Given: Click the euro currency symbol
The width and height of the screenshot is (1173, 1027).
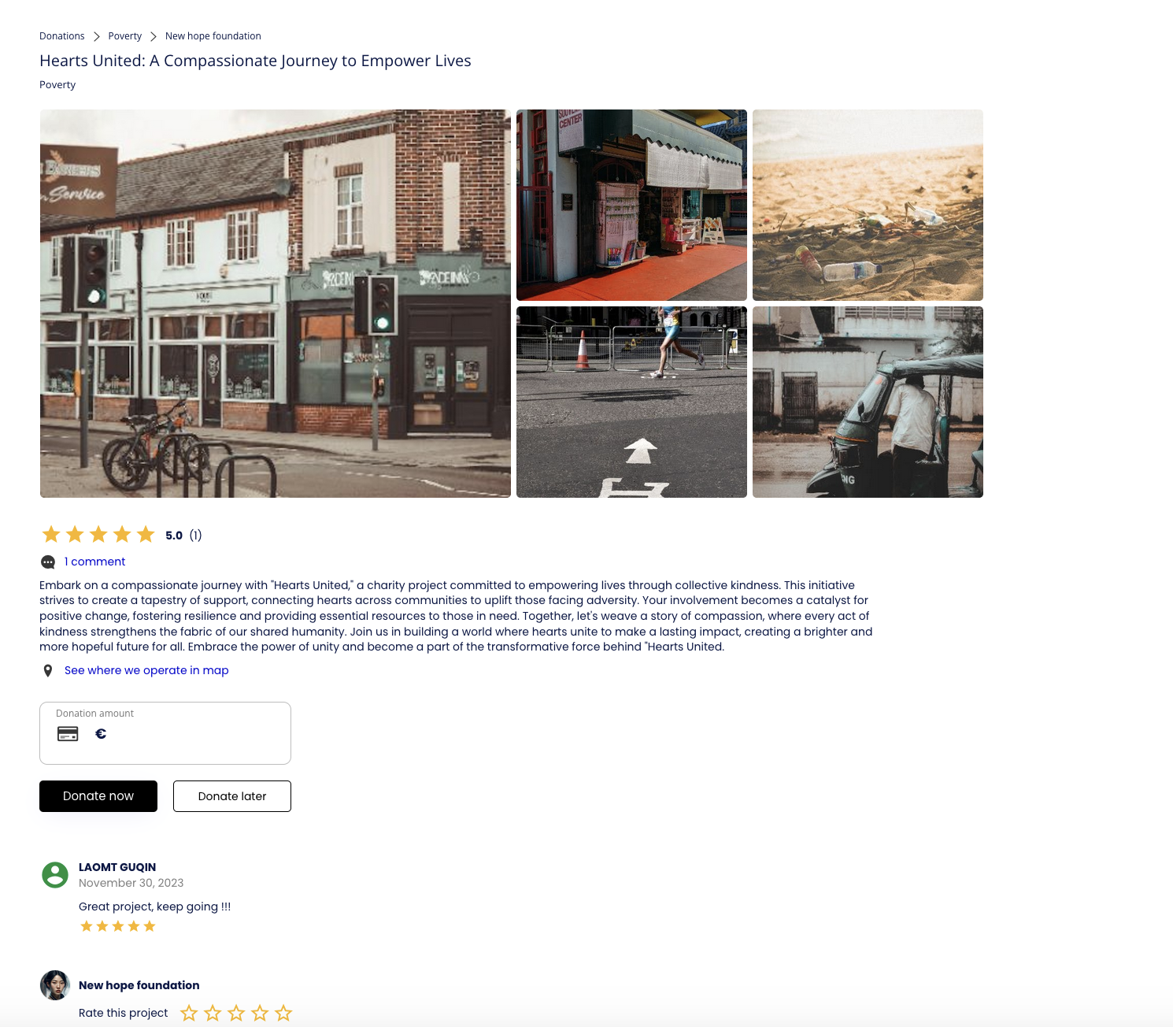Looking at the screenshot, I should (101, 734).
